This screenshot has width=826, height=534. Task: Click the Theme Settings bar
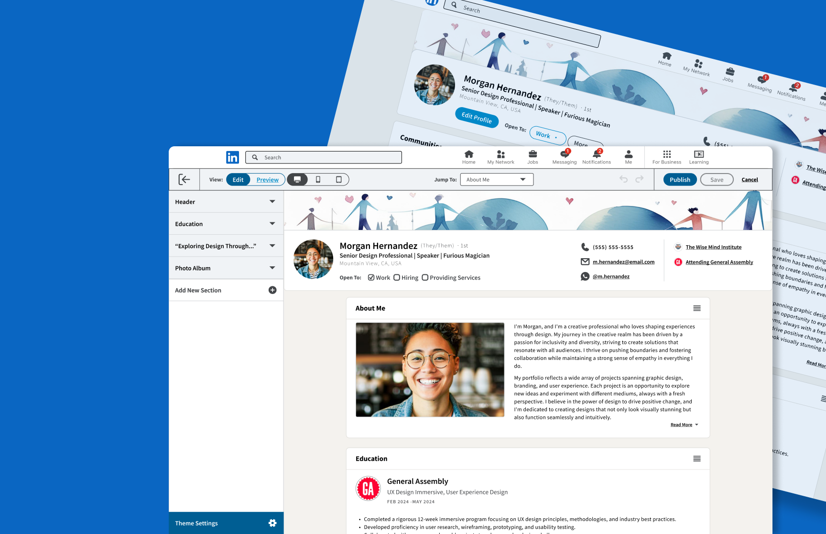(x=226, y=523)
